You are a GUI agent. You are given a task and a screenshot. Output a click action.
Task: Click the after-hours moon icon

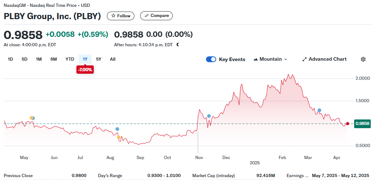177,44
